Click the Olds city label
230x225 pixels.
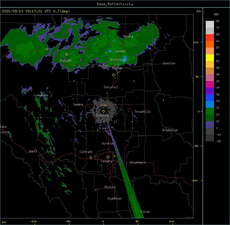104,105
